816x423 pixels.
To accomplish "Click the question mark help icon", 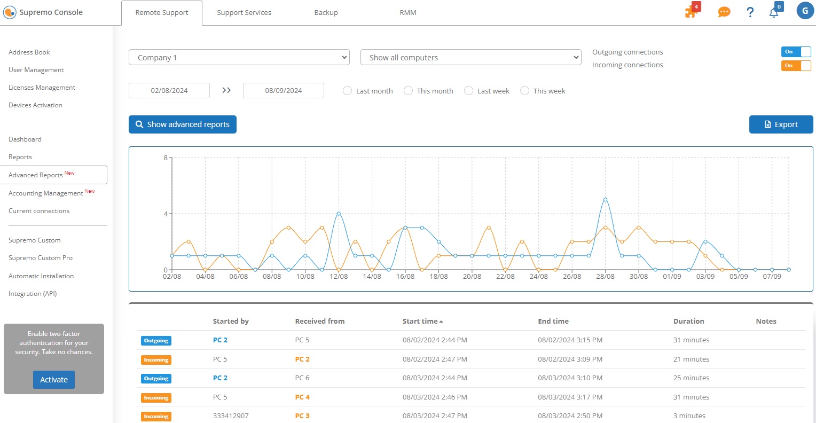I will tap(750, 12).
